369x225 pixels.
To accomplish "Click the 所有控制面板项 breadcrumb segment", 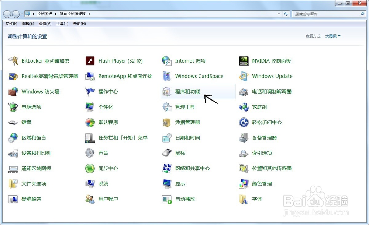I will 72,14.
